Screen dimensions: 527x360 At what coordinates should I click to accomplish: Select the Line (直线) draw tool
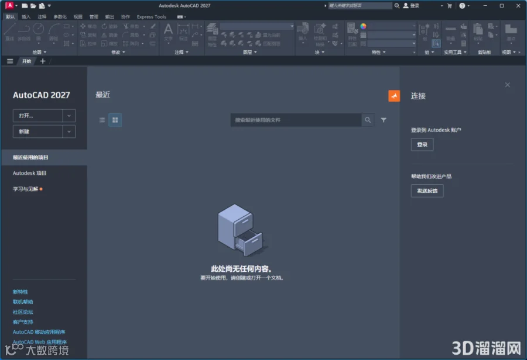pyautogui.click(x=10, y=32)
